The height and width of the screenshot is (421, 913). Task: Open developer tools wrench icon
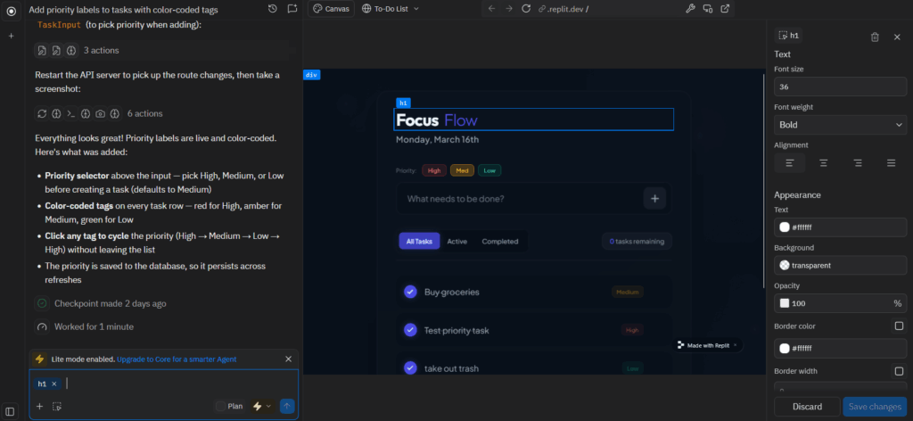[x=690, y=9]
